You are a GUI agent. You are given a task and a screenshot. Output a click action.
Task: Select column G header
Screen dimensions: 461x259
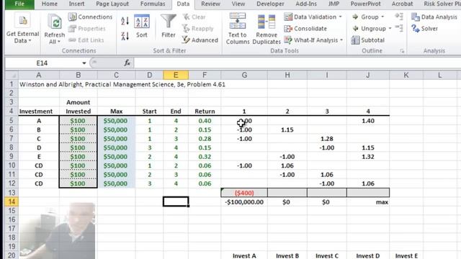[244, 75]
